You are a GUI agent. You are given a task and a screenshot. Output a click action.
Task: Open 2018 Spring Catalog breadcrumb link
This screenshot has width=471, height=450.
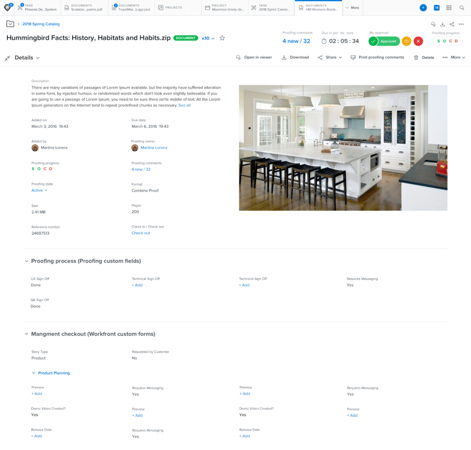[41, 24]
